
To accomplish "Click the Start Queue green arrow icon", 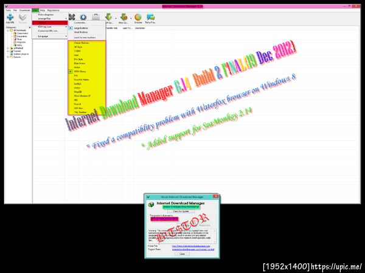I will point(108,17).
